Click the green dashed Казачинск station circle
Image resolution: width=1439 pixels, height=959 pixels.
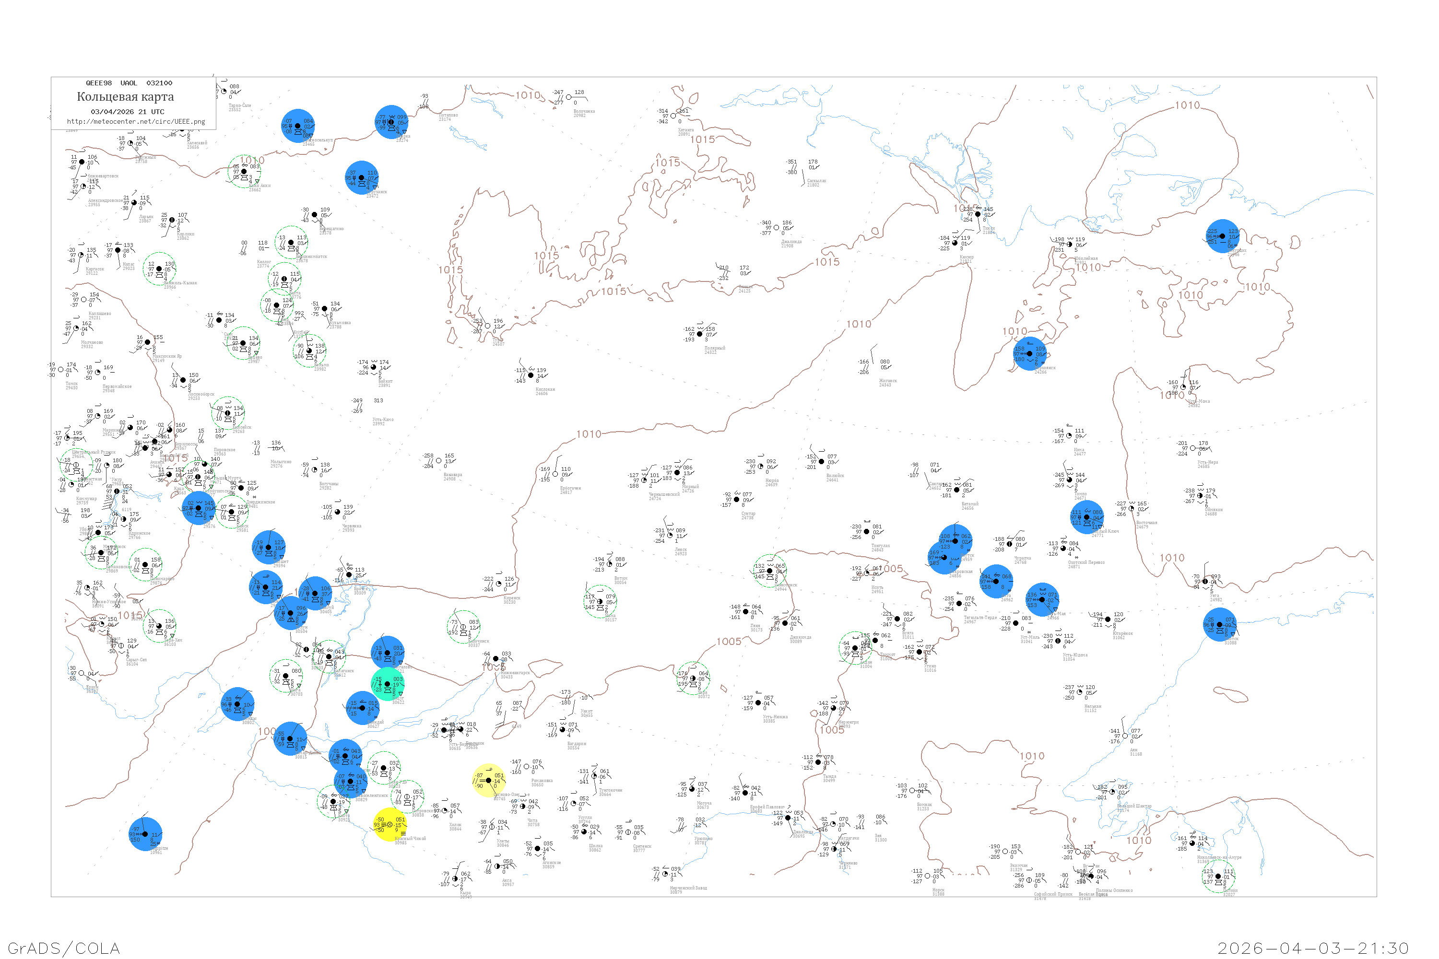click(464, 627)
